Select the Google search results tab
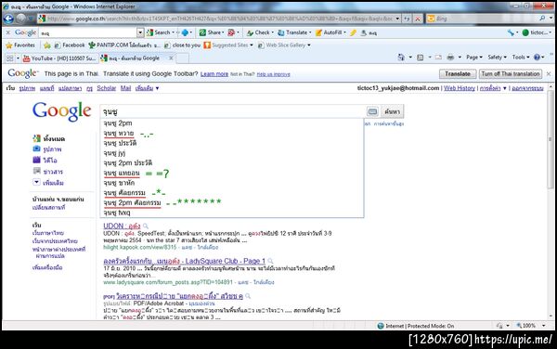The image size is (557, 349). [x=135, y=58]
